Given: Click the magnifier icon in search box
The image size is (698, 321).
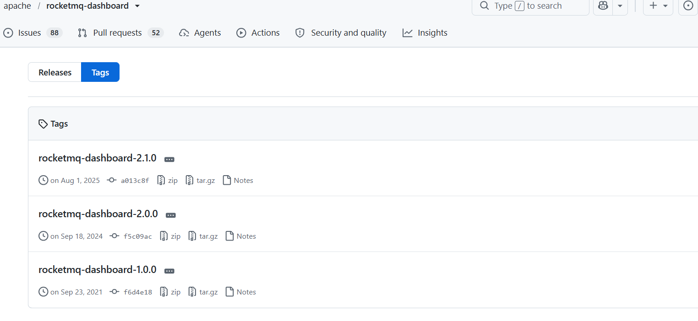Looking at the screenshot, I should [x=484, y=6].
